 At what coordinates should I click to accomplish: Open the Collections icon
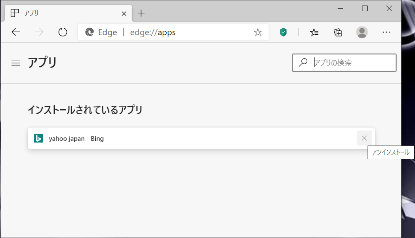point(338,33)
